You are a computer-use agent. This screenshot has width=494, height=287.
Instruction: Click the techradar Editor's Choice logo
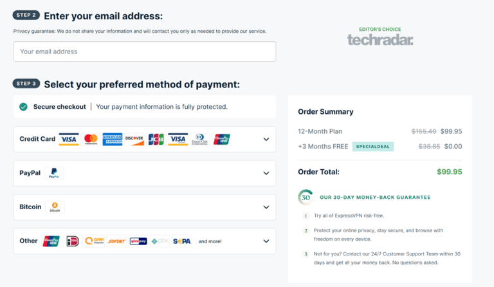click(380, 37)
